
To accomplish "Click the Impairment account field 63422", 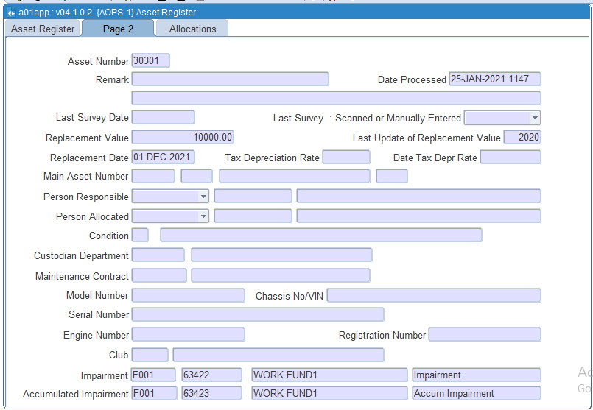I will pos(211,375).
